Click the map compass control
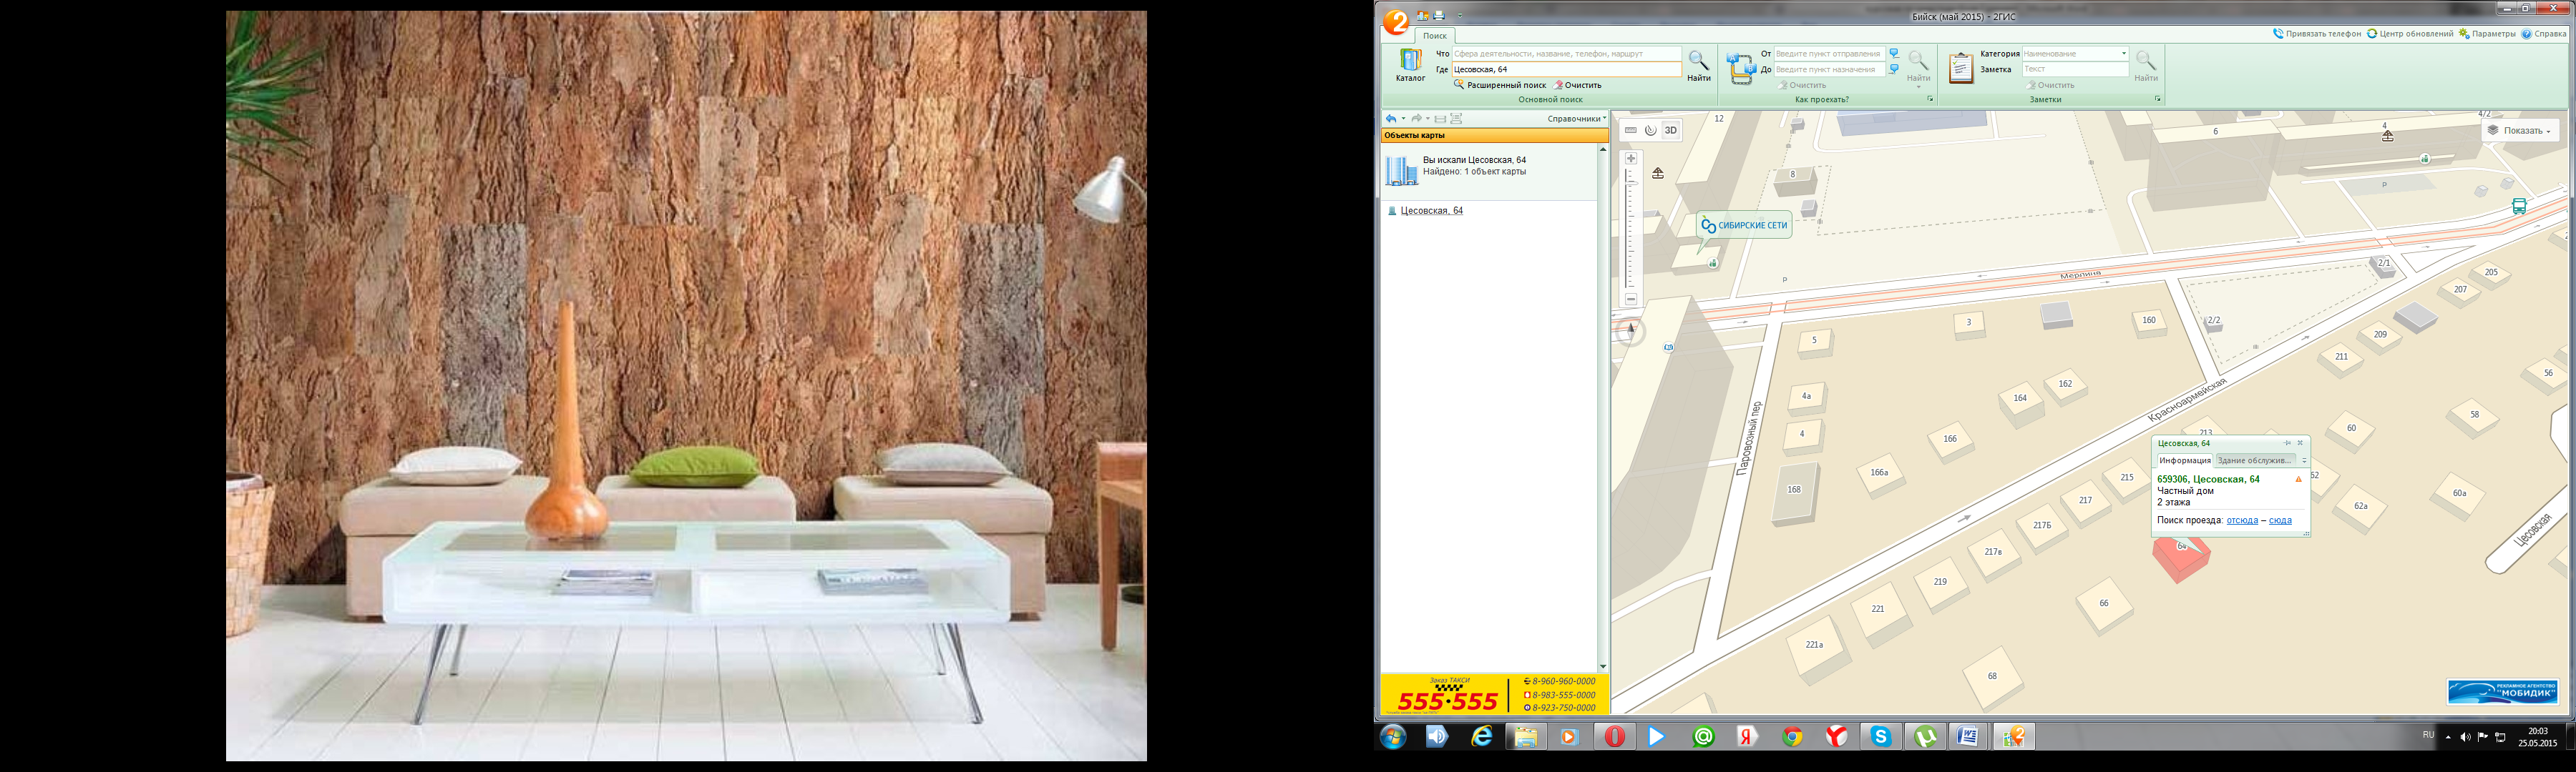Viewport: 2576px width, 772px height. pyautogui.click(x=1630, y=330)
